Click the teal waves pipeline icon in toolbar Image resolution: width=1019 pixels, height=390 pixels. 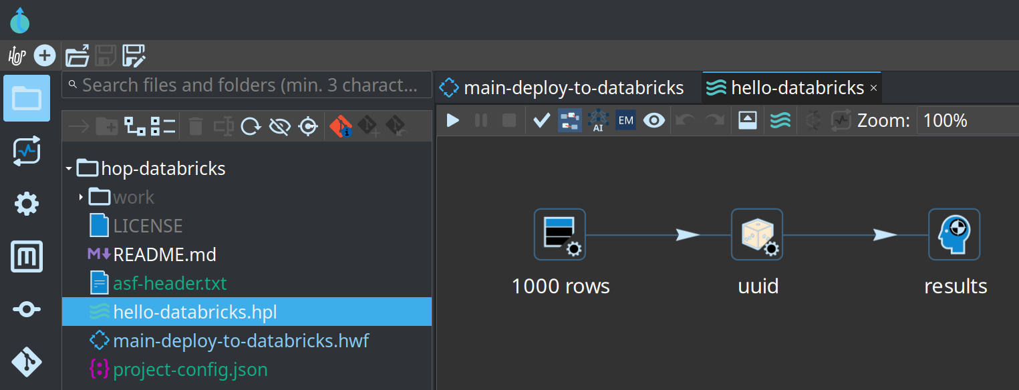pyautogui.click(x=780, y=120)
